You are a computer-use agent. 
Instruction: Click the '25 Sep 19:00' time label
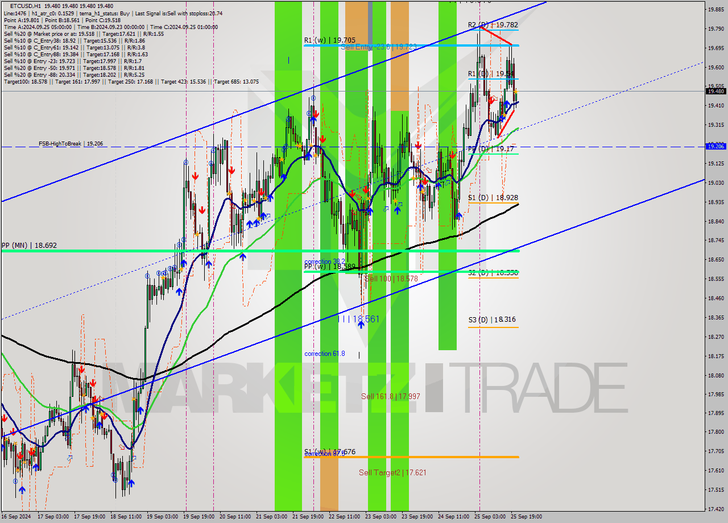526,517
